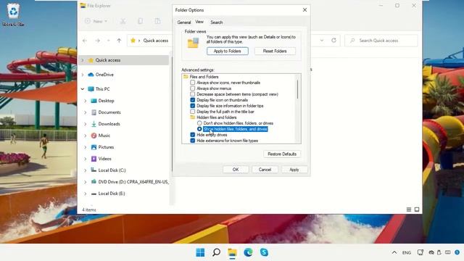Uncheck Hide empty drives
The width and height of the screenshot is (464, 261).
click(193, 135)
